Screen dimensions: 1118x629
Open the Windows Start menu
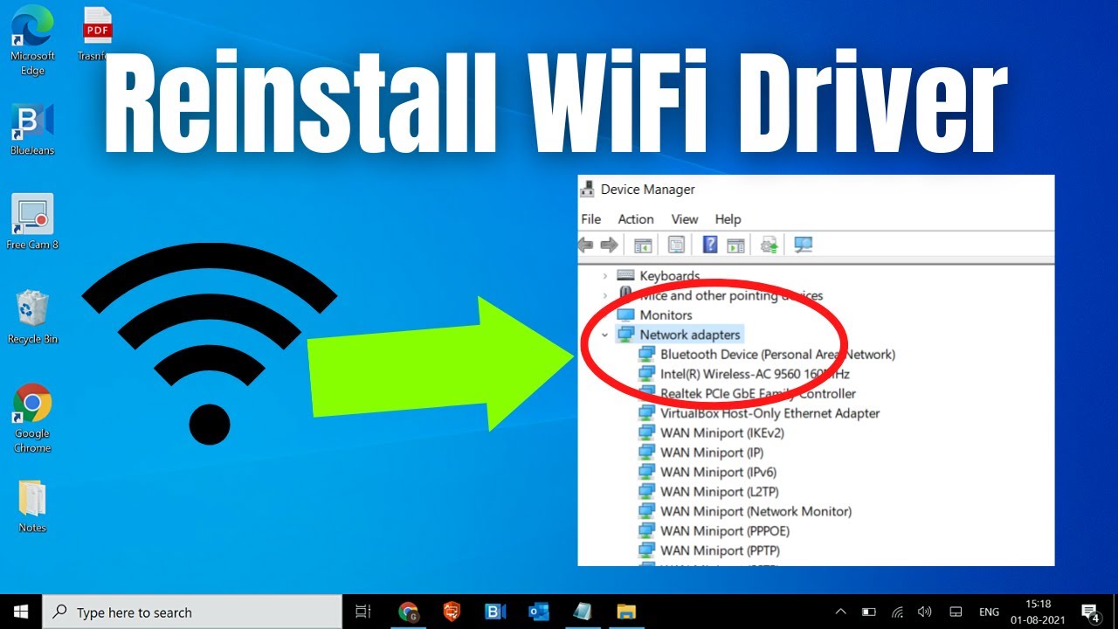tap(20, 612)
